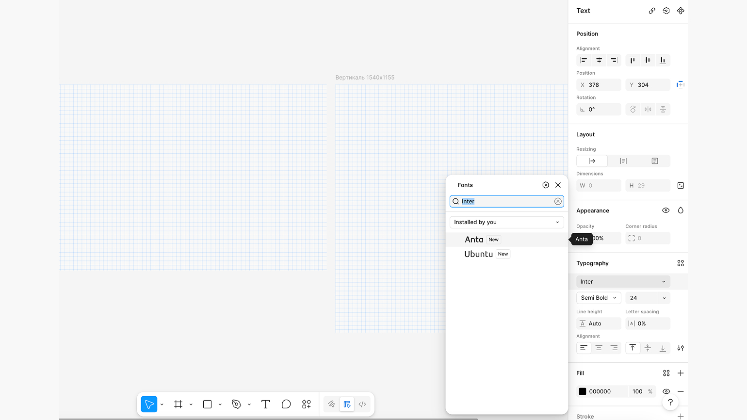The width and height of the screenshot is (747, 420).
Task: Choose the Anta font from list
Action: pos(474,240)
